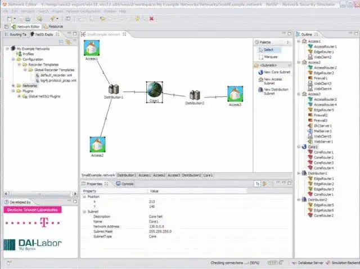
Task: Pick the New Access Subnet palette tool
Action: tap(271, 81)
